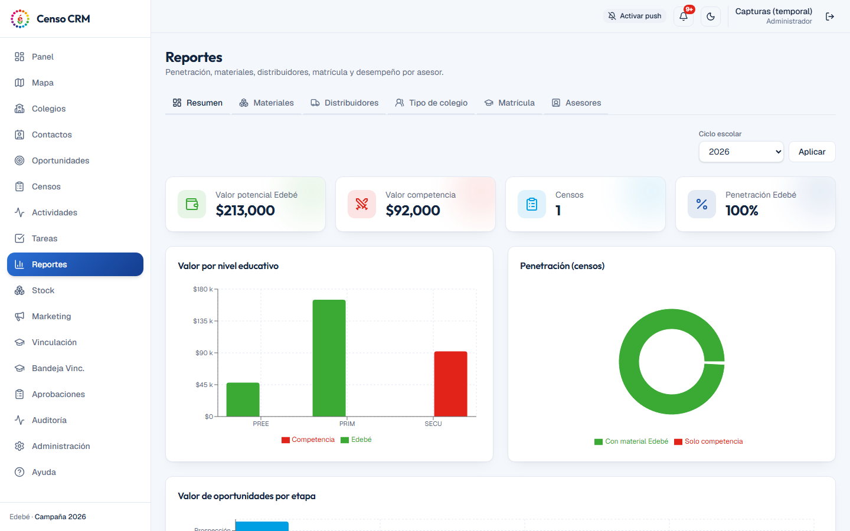The image size is (850, 531).
Task: Apply the selected school cycle with Aplicar
Action: 812,152
